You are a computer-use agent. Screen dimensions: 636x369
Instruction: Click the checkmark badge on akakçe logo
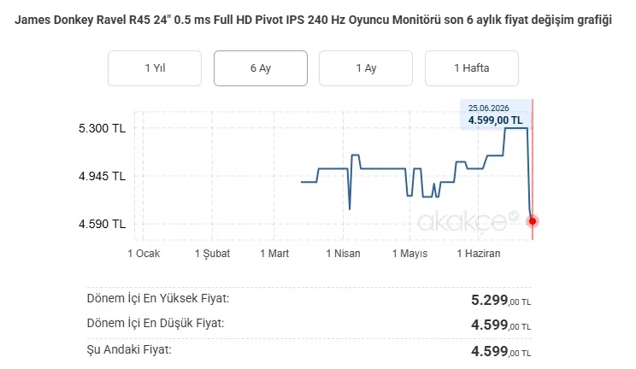point(514,215)
